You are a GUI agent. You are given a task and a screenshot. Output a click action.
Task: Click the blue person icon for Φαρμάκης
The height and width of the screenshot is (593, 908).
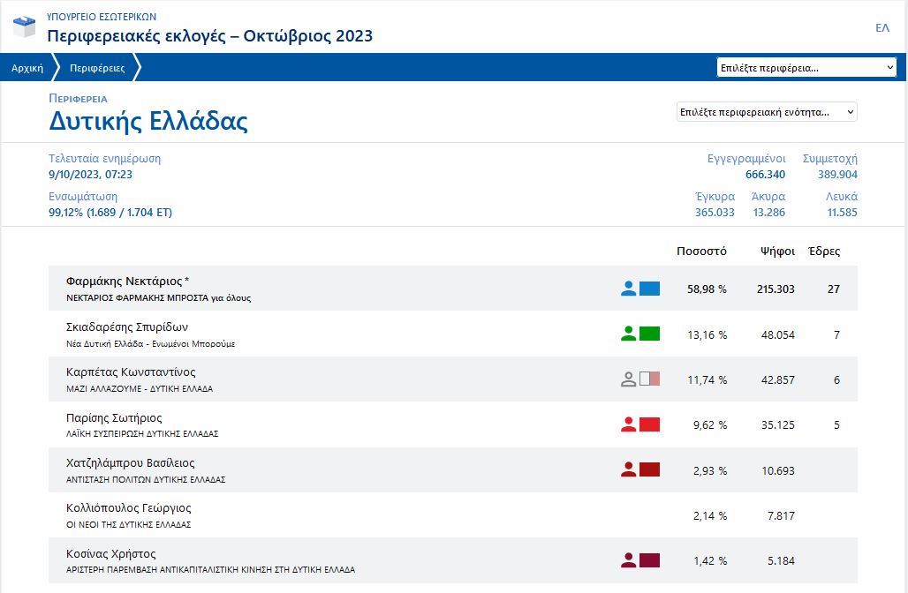(x=628, y=288)
